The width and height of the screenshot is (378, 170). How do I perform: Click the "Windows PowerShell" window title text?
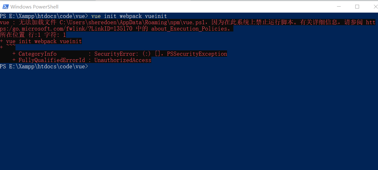34,7
